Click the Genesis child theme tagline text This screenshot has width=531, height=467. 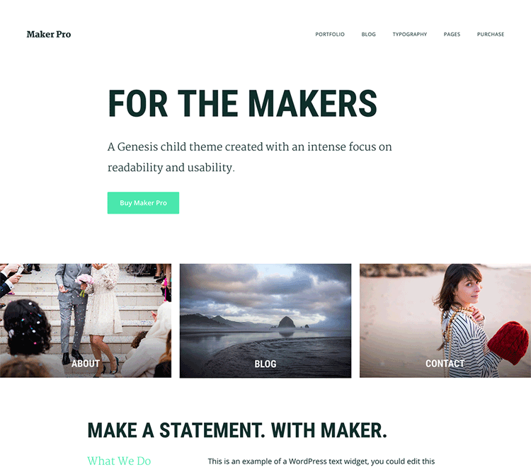click(250, 157)
